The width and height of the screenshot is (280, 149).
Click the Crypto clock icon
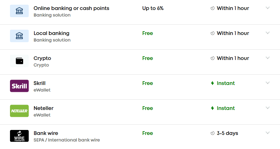pyautogui.click(x=213, y=58)
